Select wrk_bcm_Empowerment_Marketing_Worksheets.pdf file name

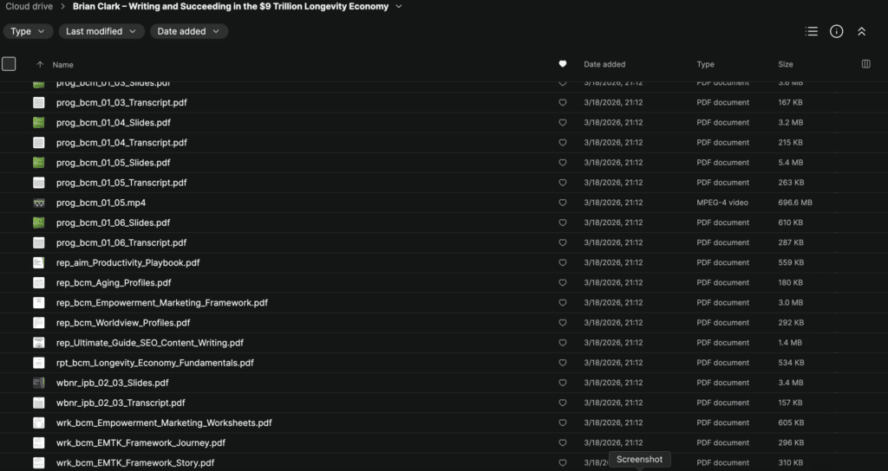[x=164, y=423]
